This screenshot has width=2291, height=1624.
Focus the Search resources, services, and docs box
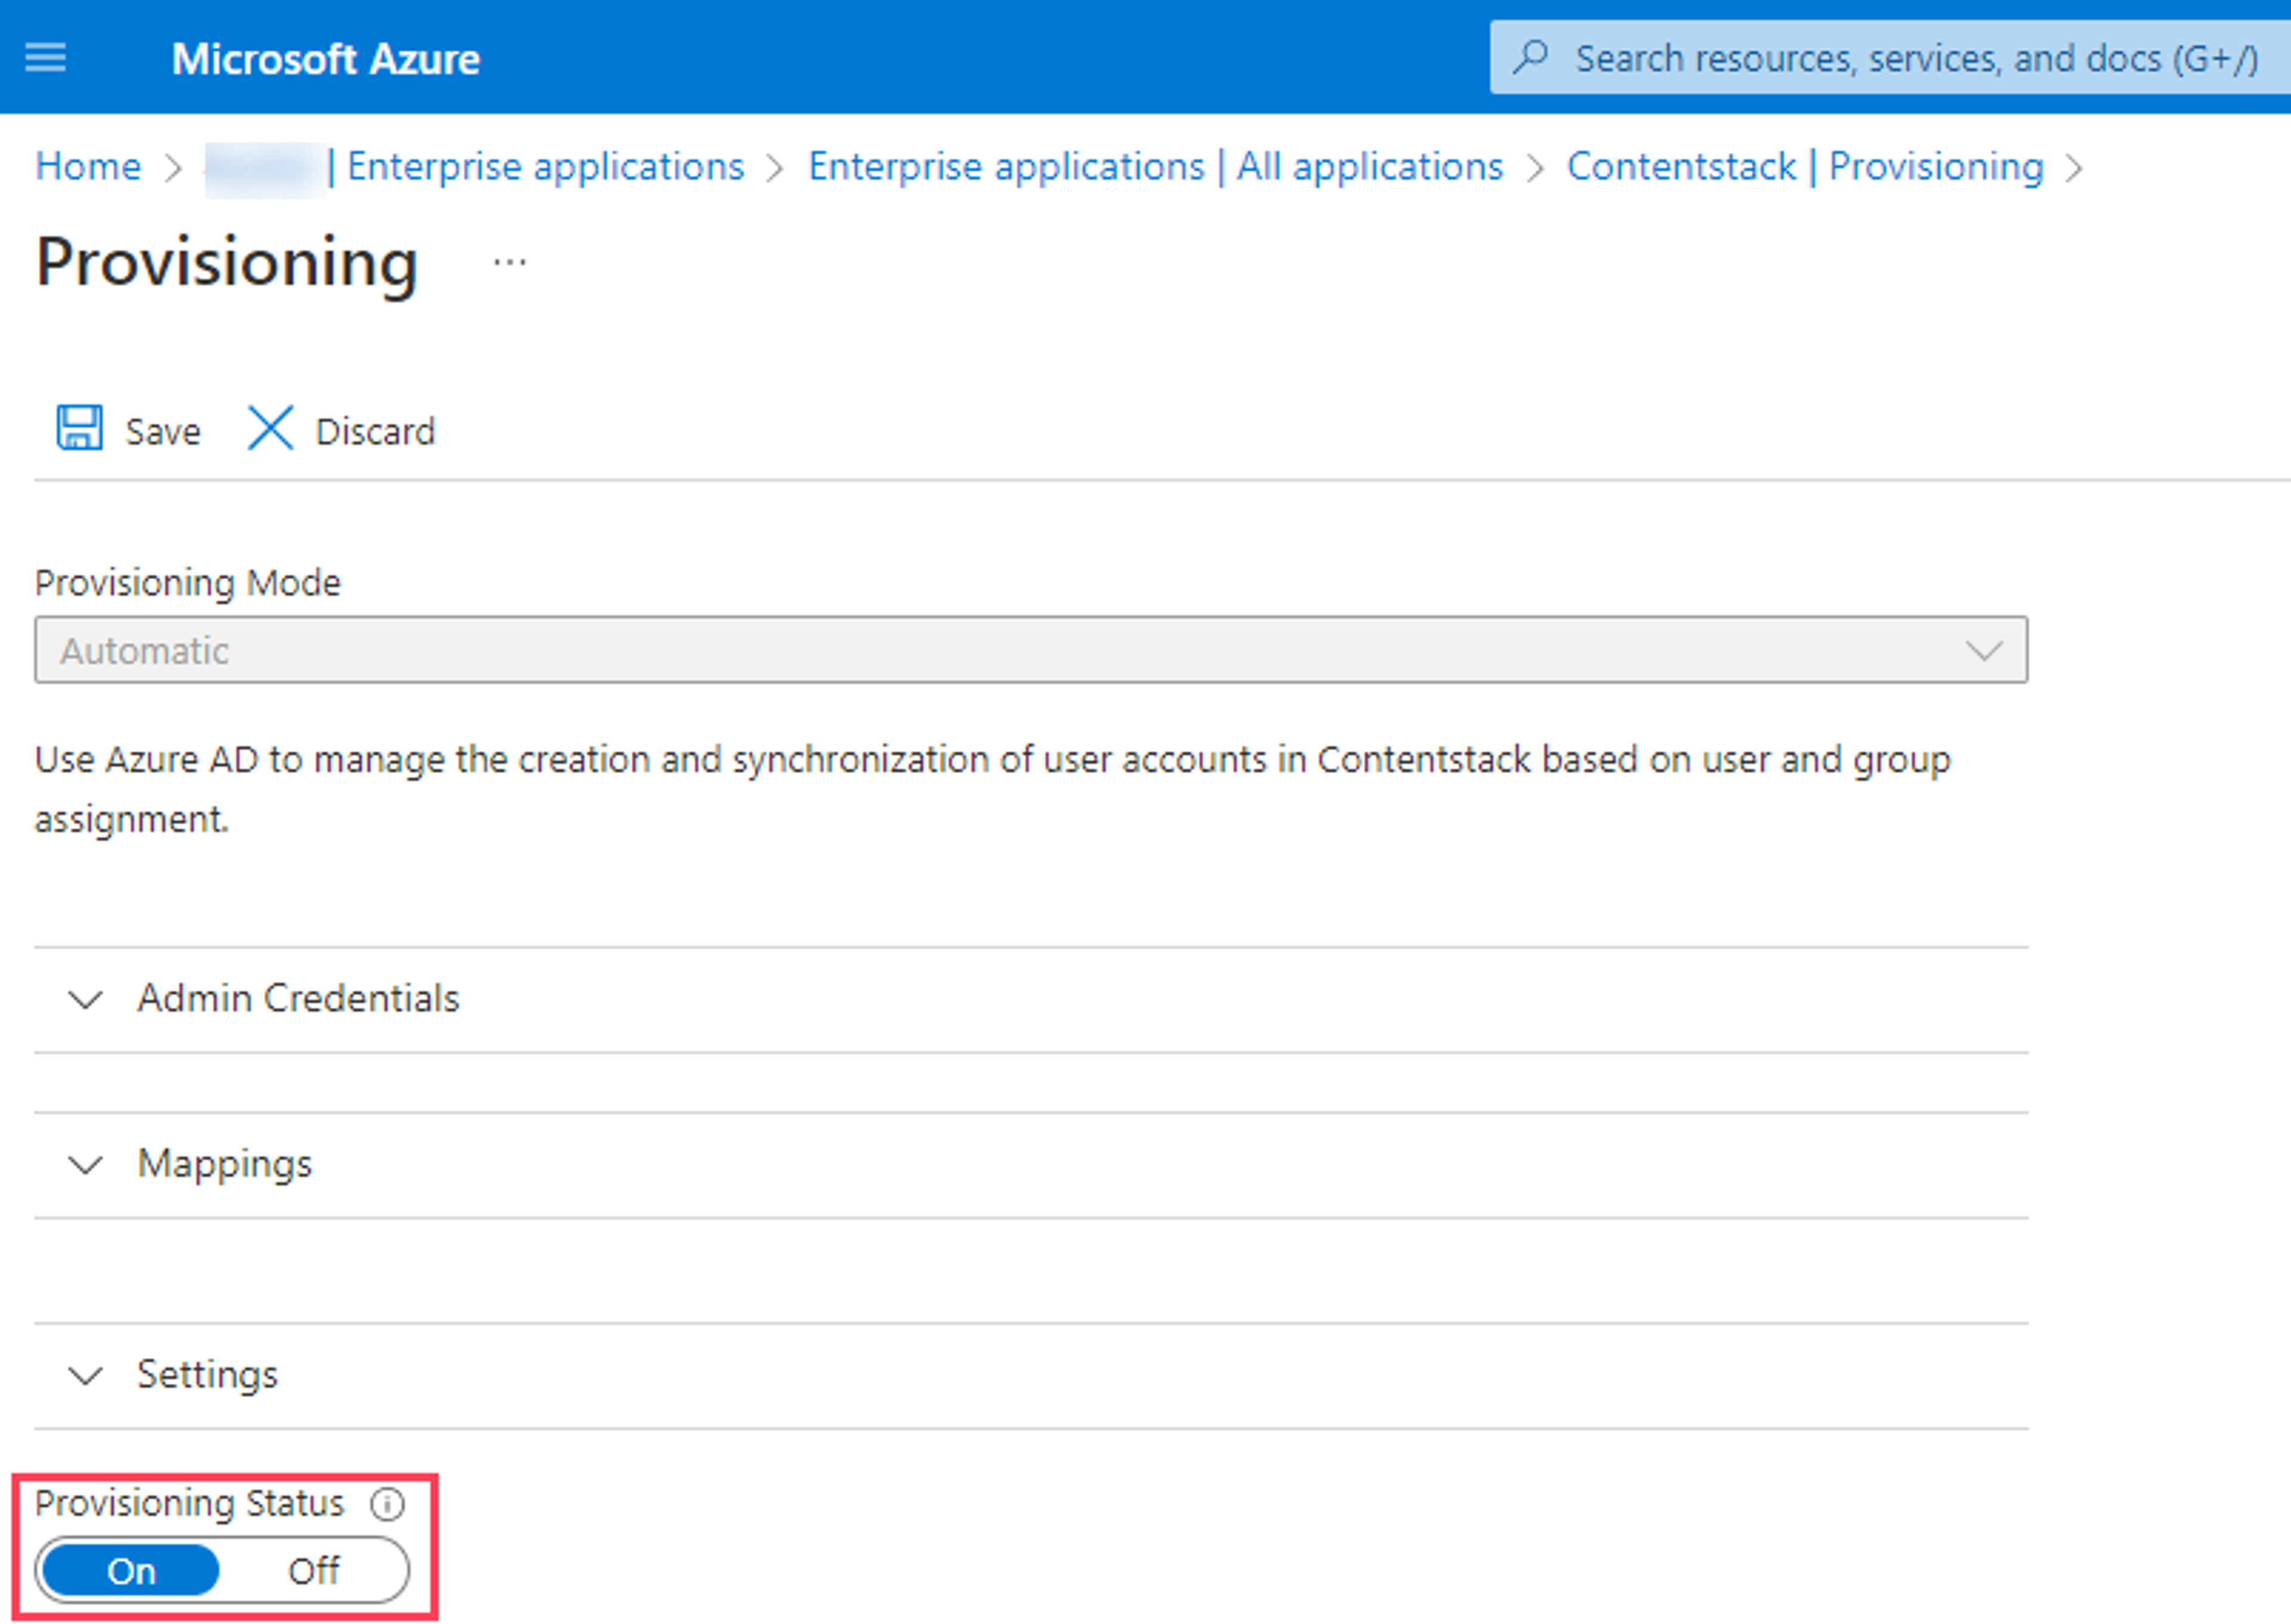point(1890,57)
